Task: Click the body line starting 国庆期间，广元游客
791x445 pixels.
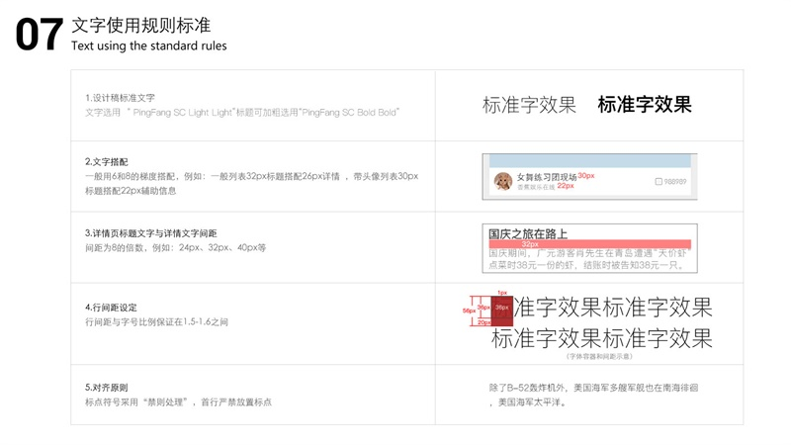Action: coord(589,253)
